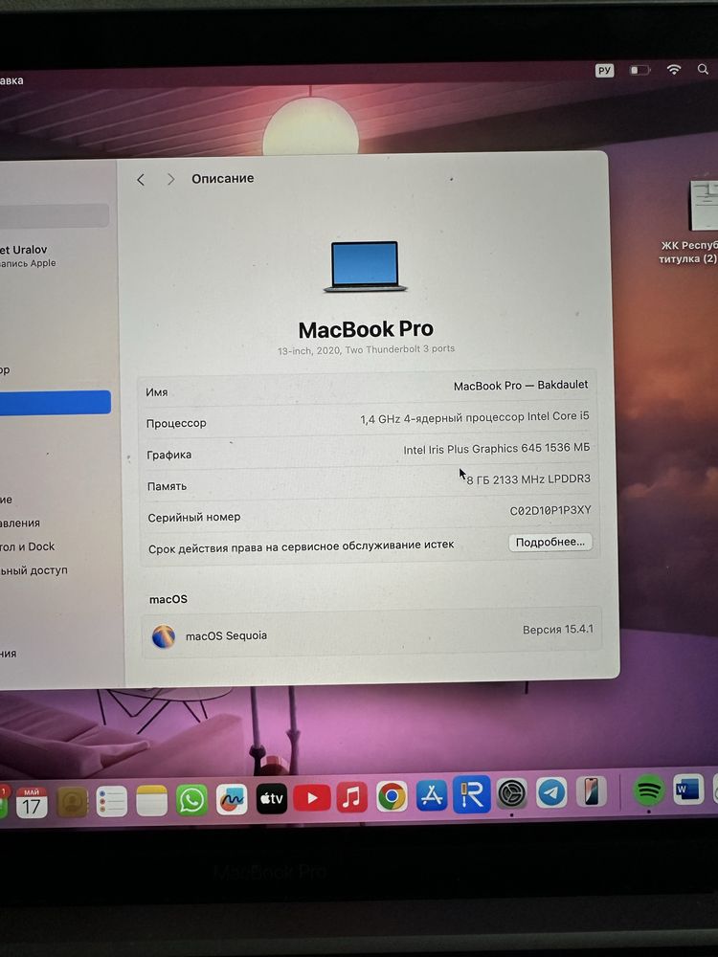Open Microsoft Word from the Dock
This screenshot has height=957, width=718.
[x=688, y=790]
